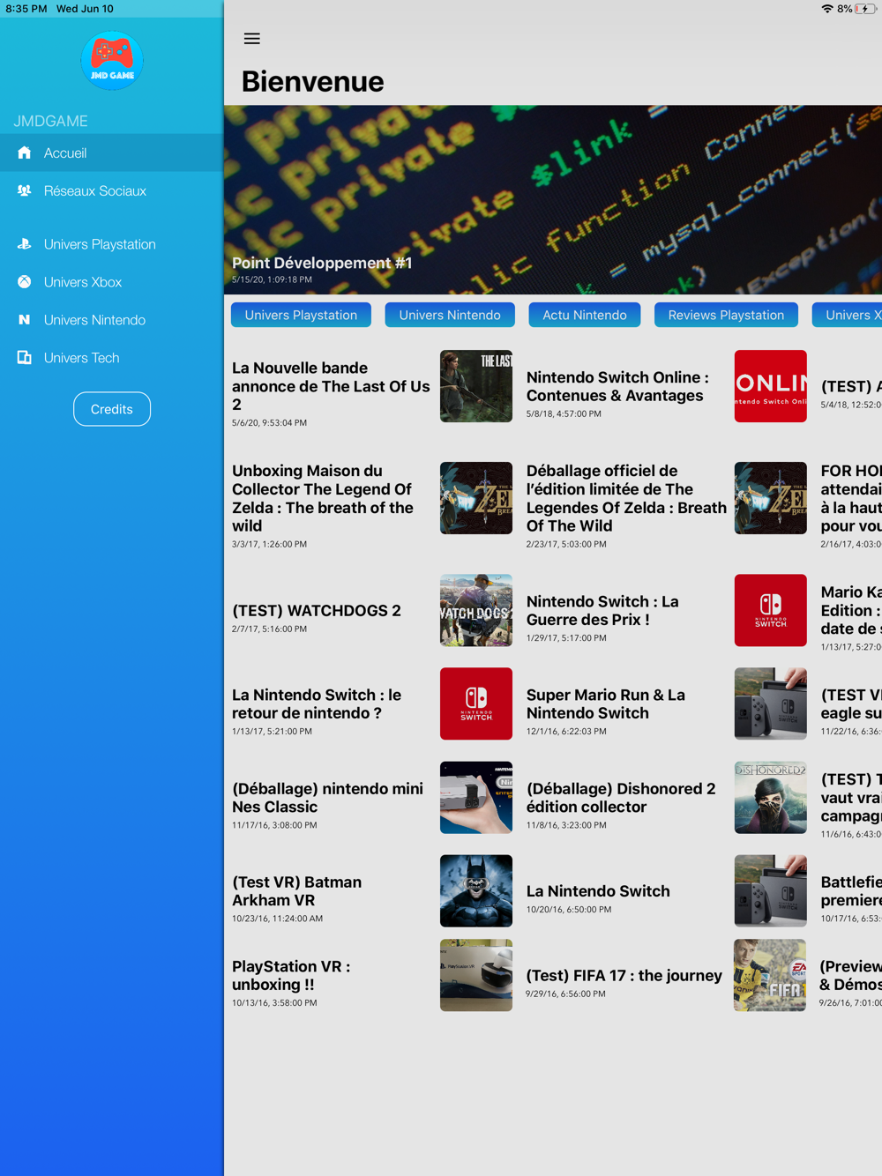Click the Univers Tech devices icon
Screen dimensions: 882x1176
click(25, 358)
